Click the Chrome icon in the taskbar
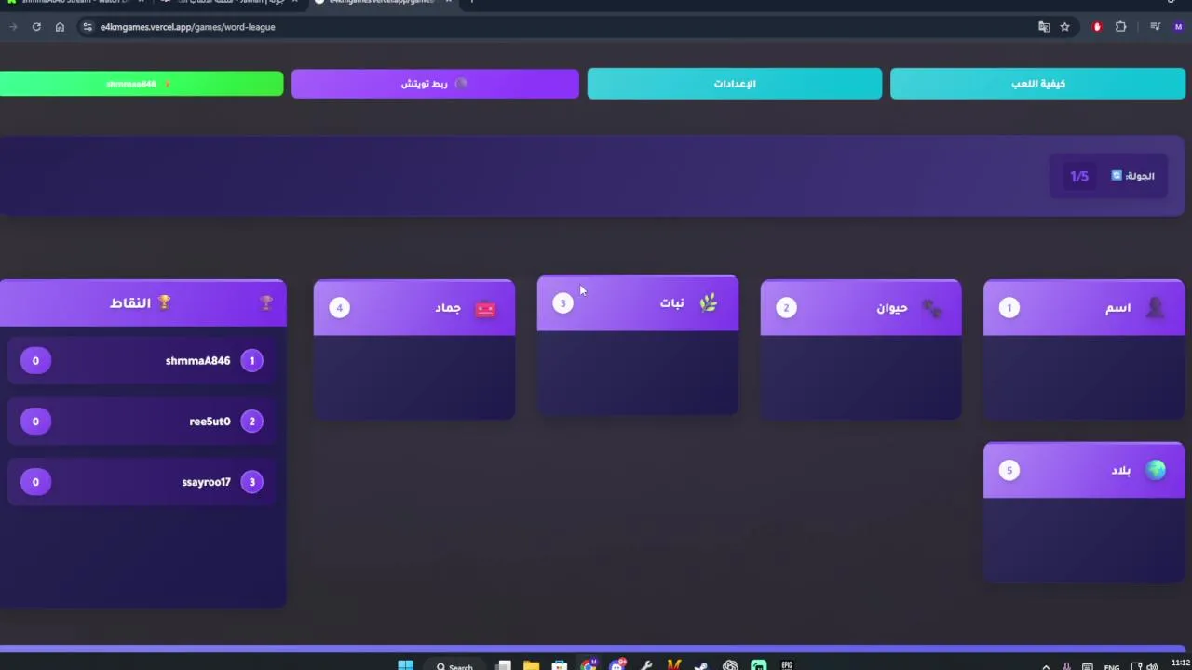 pyautogui.click(x=588, y=665)
